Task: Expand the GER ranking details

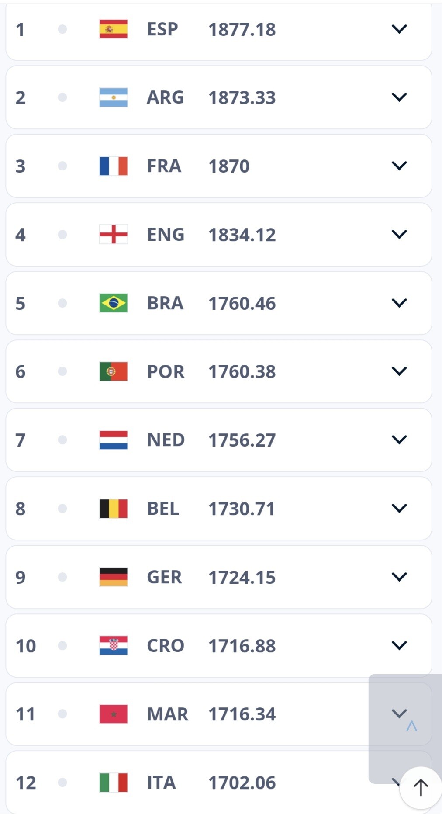Action: point(399,577)
